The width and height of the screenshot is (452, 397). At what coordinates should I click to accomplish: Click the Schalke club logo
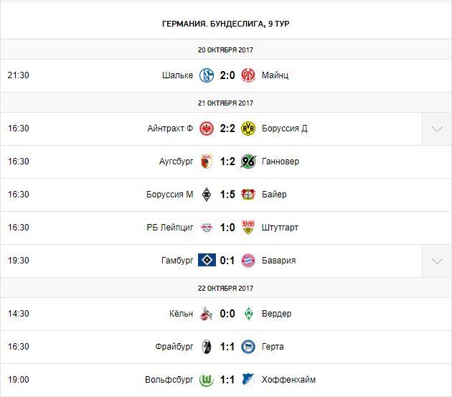click(207, 75)
